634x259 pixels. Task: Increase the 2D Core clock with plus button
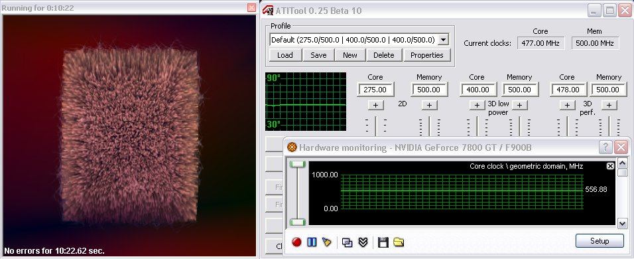click(x=375, y=105)
